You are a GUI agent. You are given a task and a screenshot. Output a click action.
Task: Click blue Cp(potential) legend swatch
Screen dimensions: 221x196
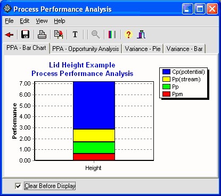[x=166, y=72]
